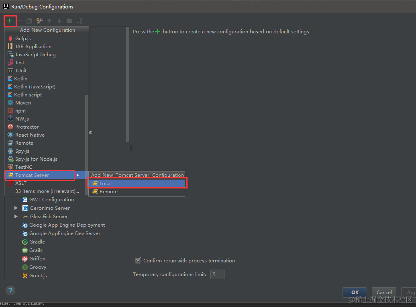Click the help question mark icon
The image size is (416, 307).
(x=10, y=291)
